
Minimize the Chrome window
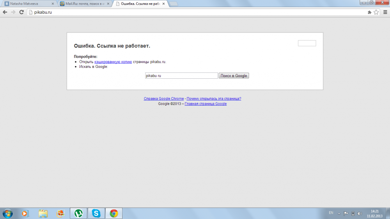click(364, 2)
